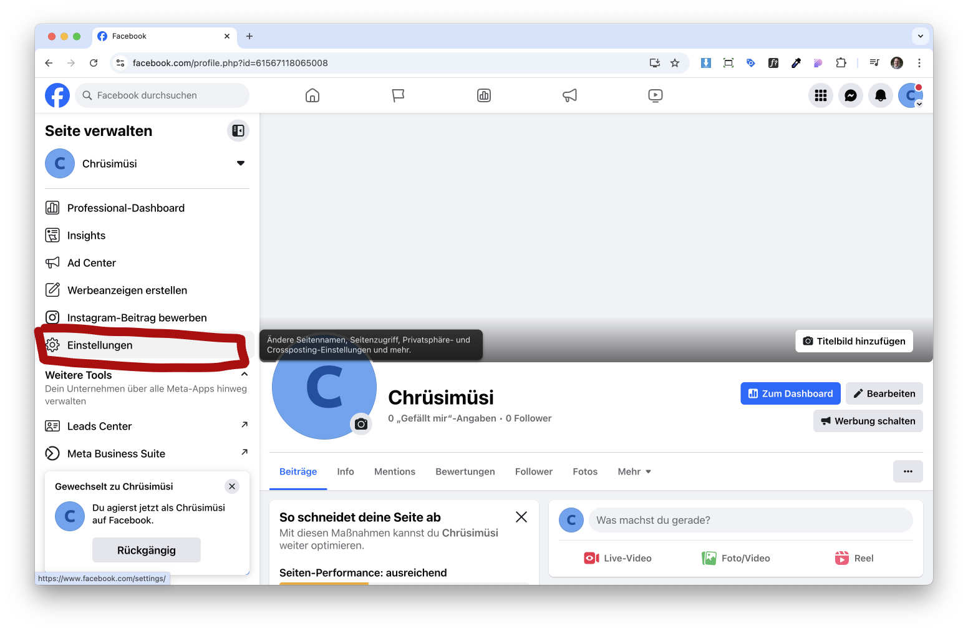Open the notifications bell
Image resolution: width=968 pixels, height=631 pixels.
pyautogui.click(x=880, y=95)
